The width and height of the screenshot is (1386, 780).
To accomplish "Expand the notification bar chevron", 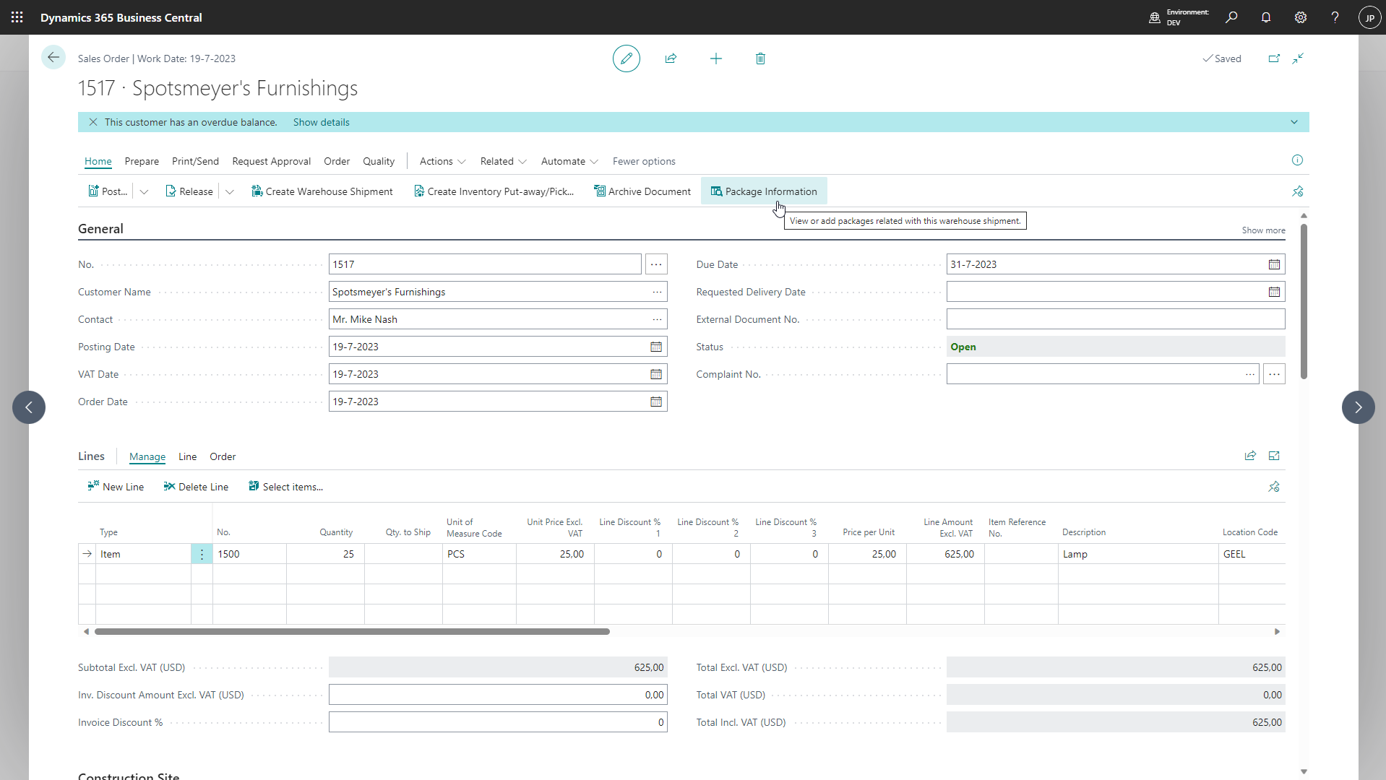I will [1294, 122].
